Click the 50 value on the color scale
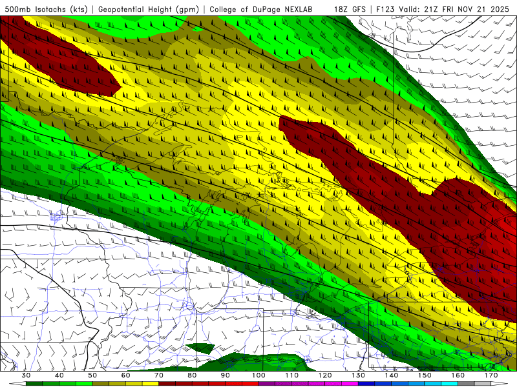The image size is (517, 387). pyautogui.click(x=92, y=375)
